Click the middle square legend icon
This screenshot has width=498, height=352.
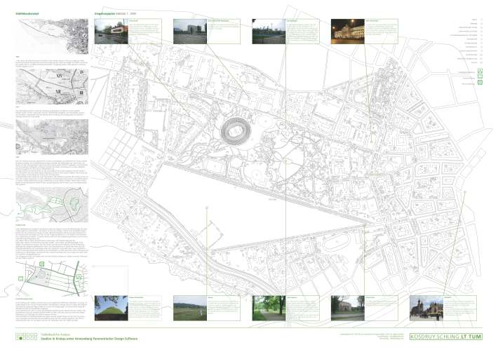tap(479, 77)
